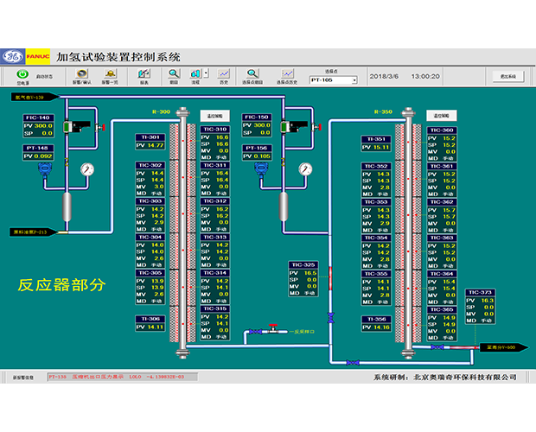Open the bar graph magnifier icon
Viewport: 536px width, 432px height.
(174, 73)
